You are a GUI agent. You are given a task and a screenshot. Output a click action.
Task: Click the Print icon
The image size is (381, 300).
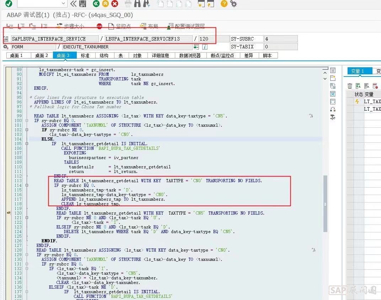click(128, 4)
